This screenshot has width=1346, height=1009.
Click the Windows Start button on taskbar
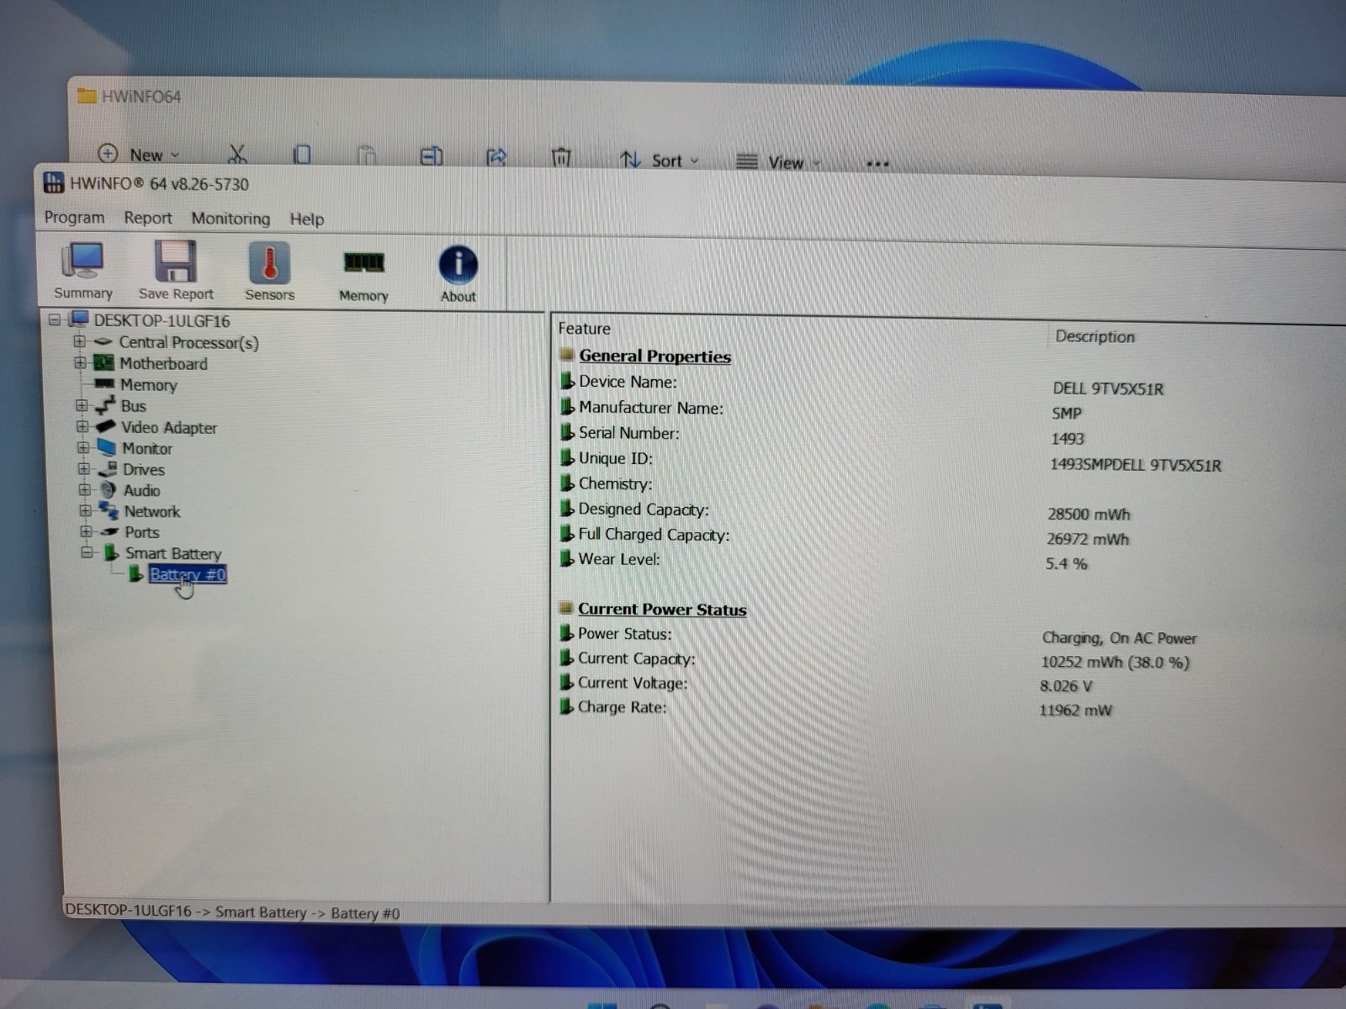coord(602,1005)
